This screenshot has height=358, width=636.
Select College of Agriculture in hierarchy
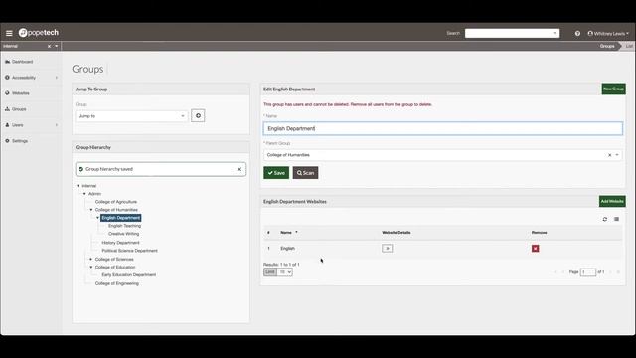click(x=116, y=202)
